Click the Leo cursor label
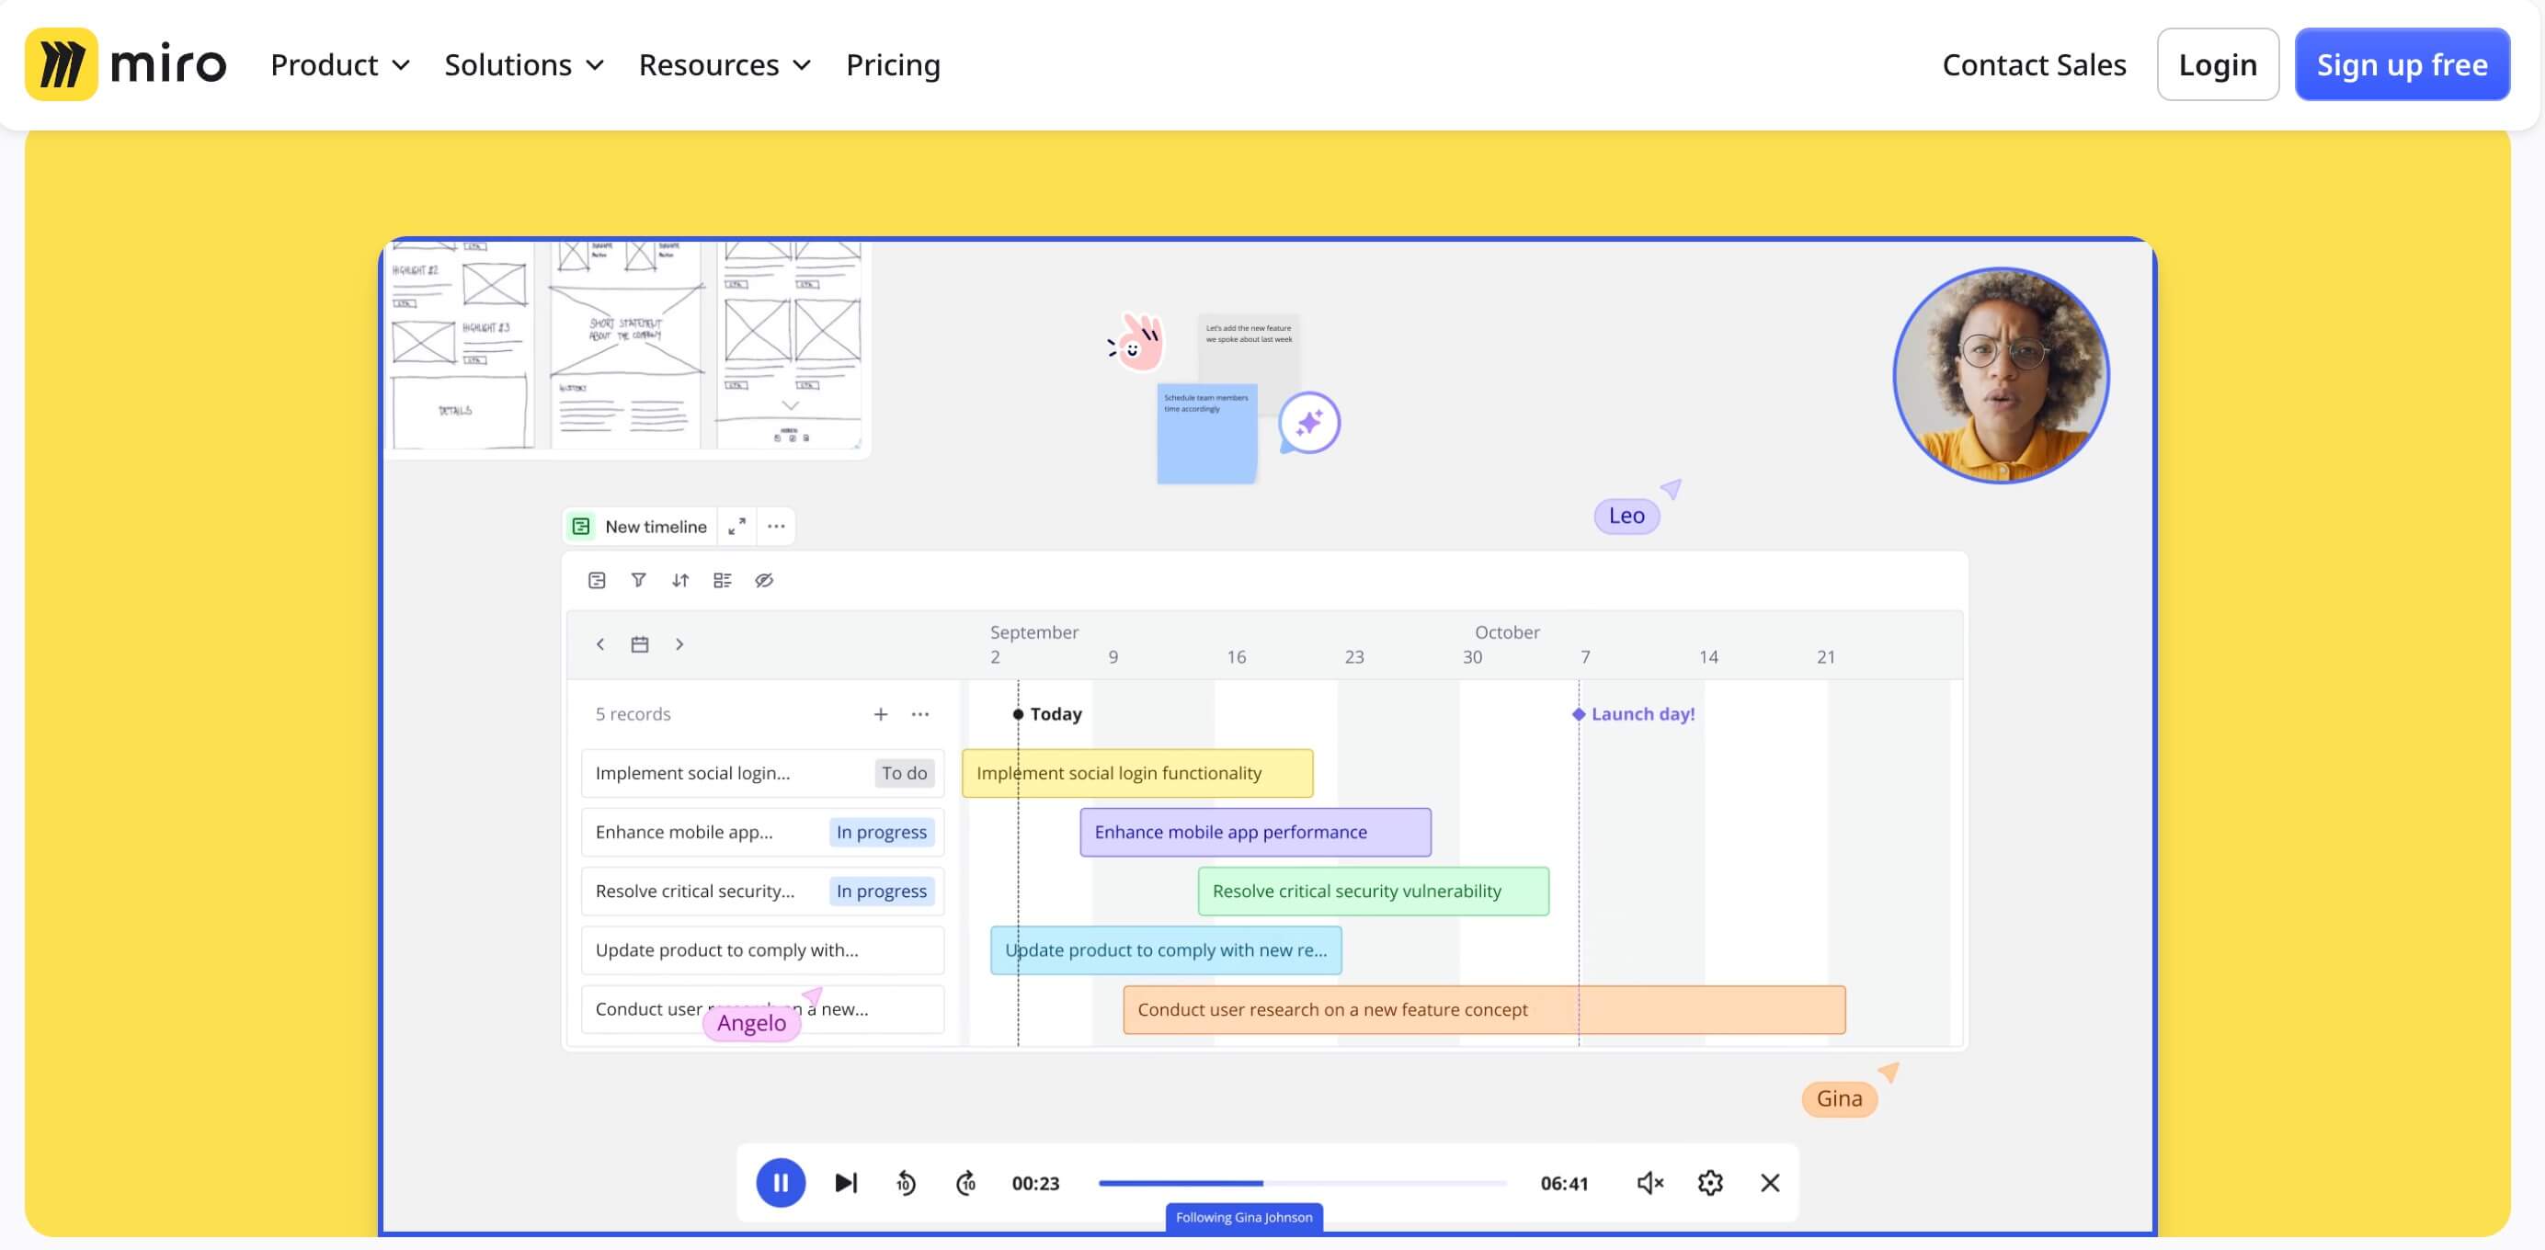The width and height of the screenshot is (2545, 1250). point(1626,516)
